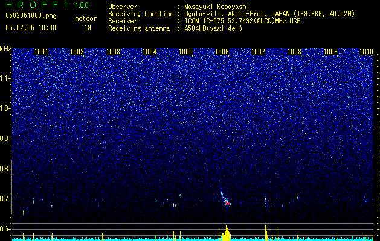Click the date stamp 05.02.05 10:00
The height and width of the screenshot is (241, 380).
31,27
